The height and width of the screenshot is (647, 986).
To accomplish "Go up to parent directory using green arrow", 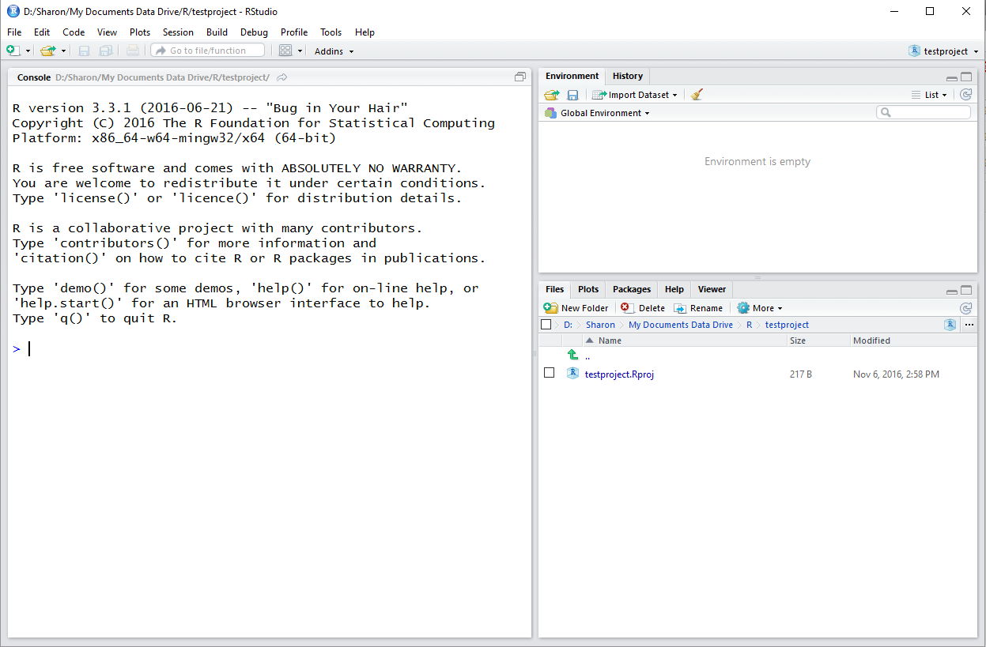I will (573, 355).
